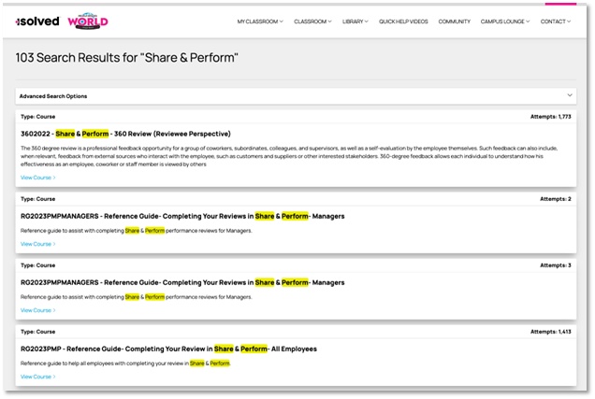Expand the LIBRARY menu
The image size is (595, 399).
tap(356, 21)
